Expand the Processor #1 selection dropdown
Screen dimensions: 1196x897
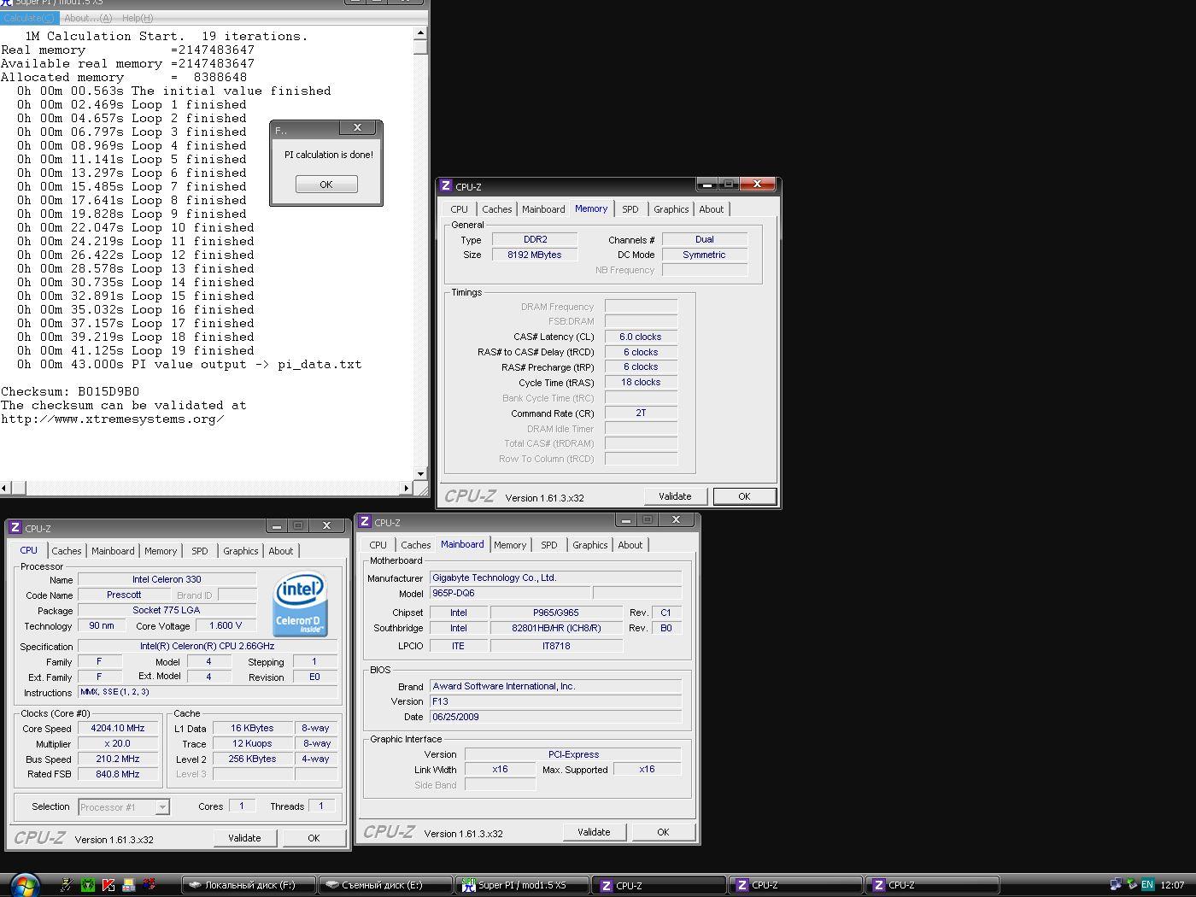[162, 807]
